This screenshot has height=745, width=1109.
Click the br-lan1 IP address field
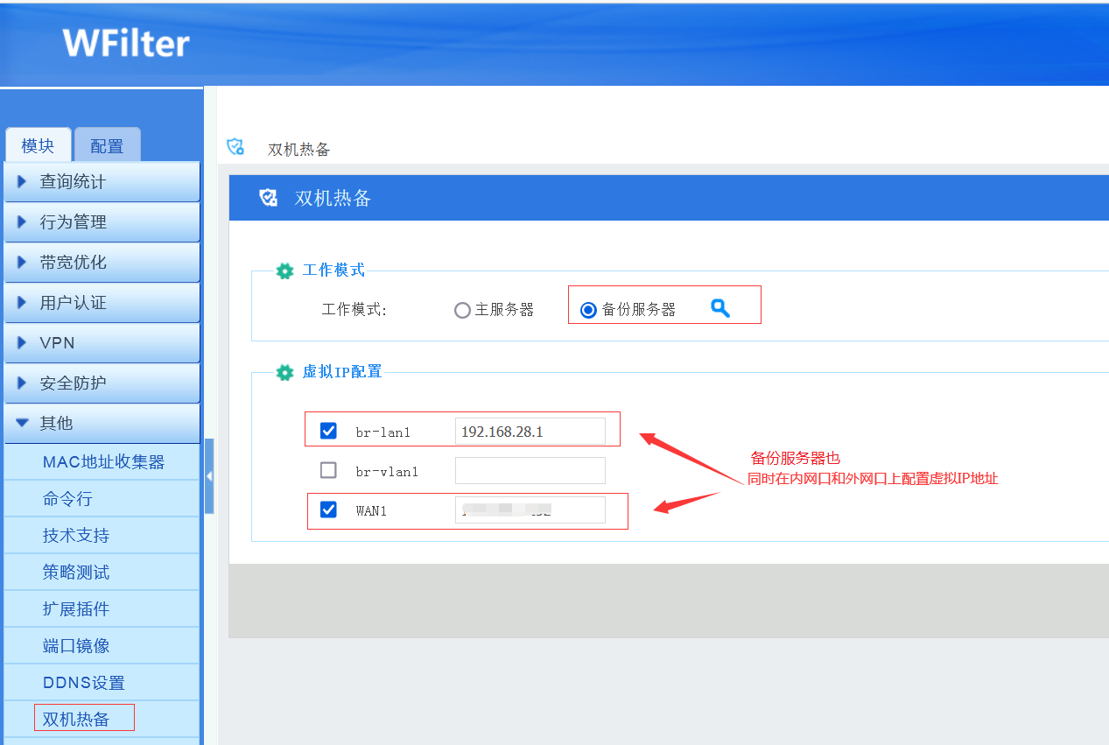tap(530, 432)
